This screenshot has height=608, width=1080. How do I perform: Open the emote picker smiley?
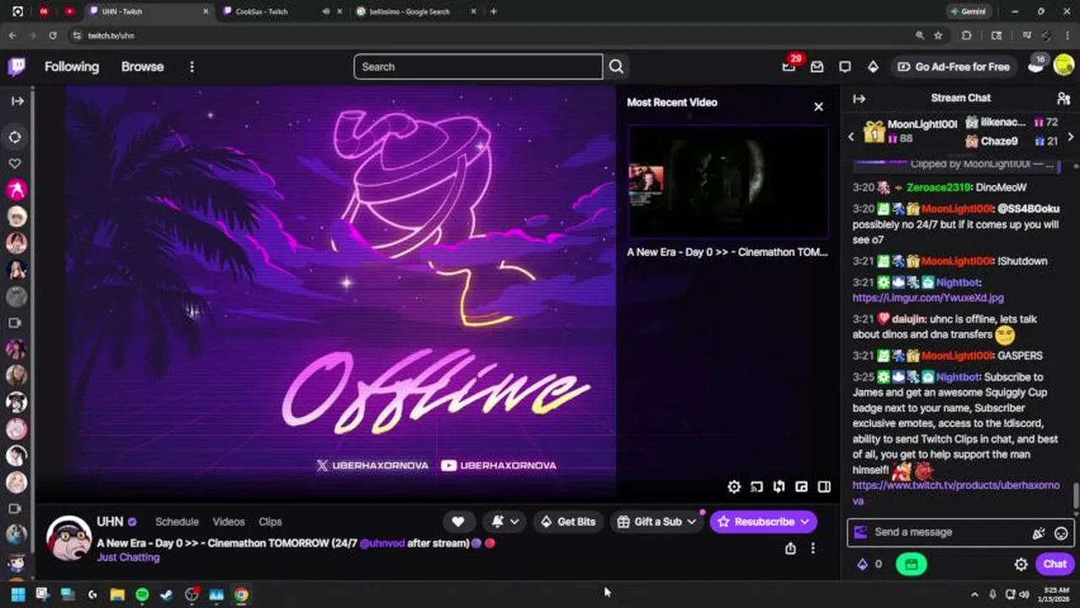point(1061,533)
